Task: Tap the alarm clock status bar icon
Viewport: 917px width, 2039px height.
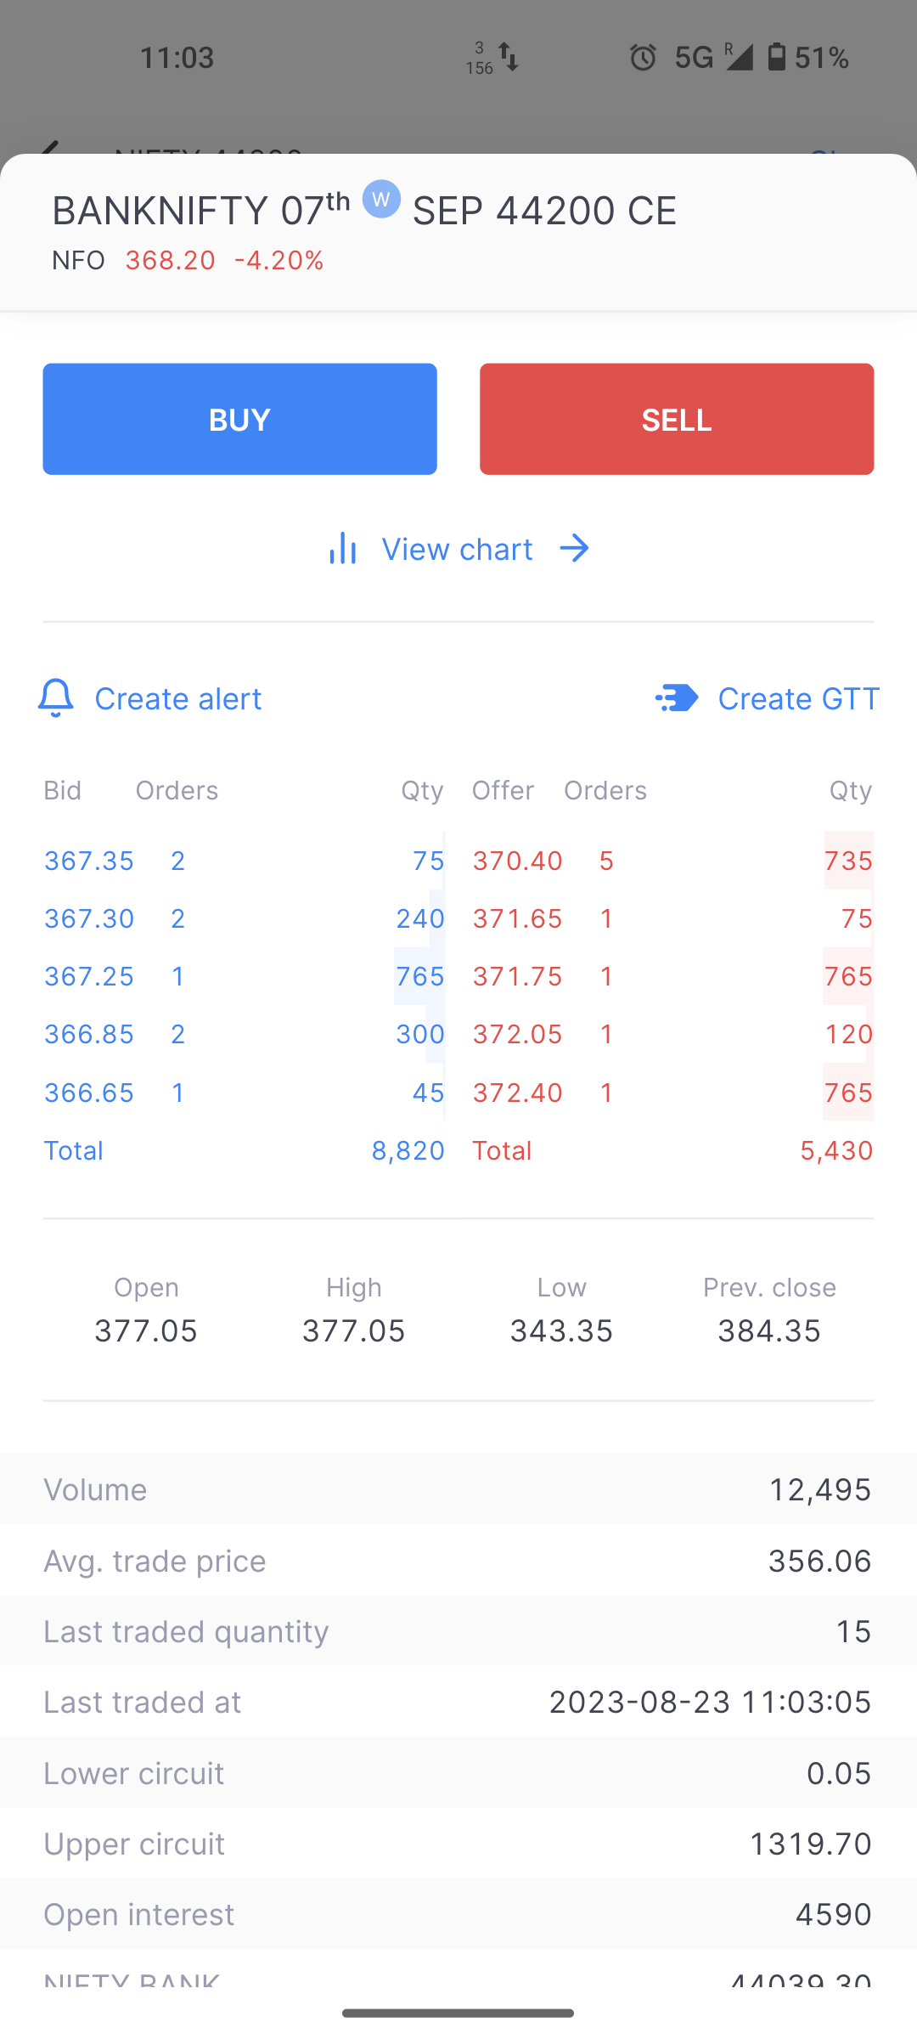Action: pos(643,58)
